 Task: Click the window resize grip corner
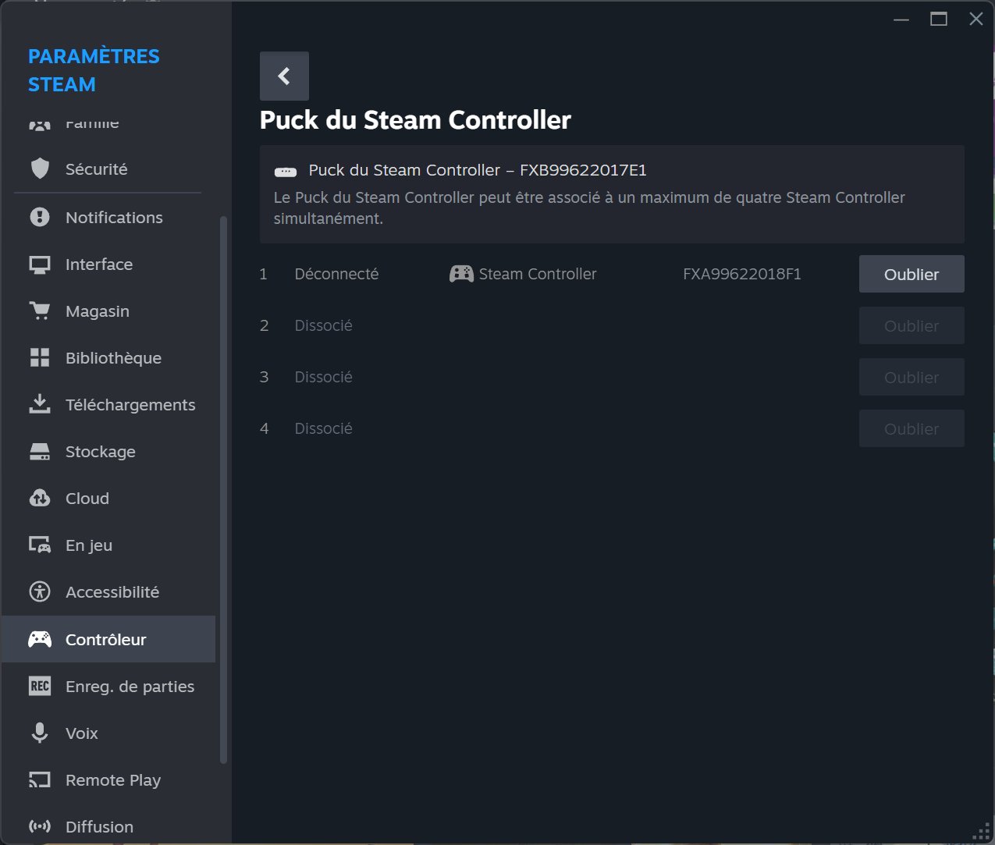pos(983,833)
